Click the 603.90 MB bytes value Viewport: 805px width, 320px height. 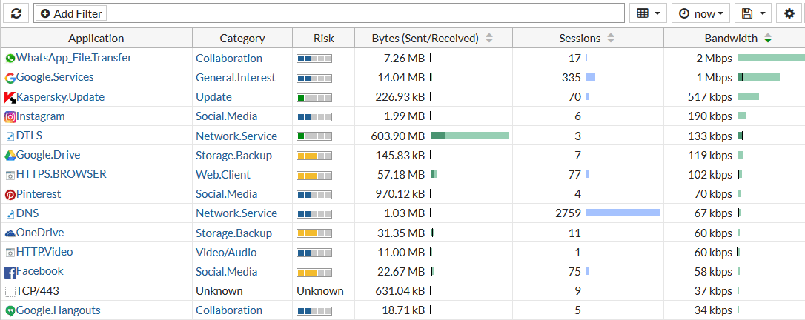(398, 136)
